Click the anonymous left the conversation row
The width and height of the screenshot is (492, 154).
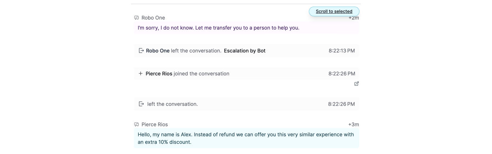click(x=247, y=104)
